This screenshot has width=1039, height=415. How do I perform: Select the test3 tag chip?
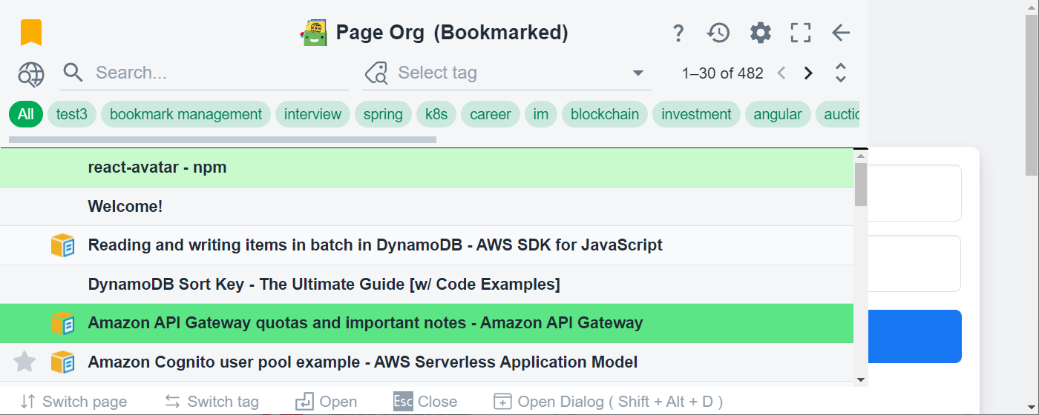click(72, 114)
